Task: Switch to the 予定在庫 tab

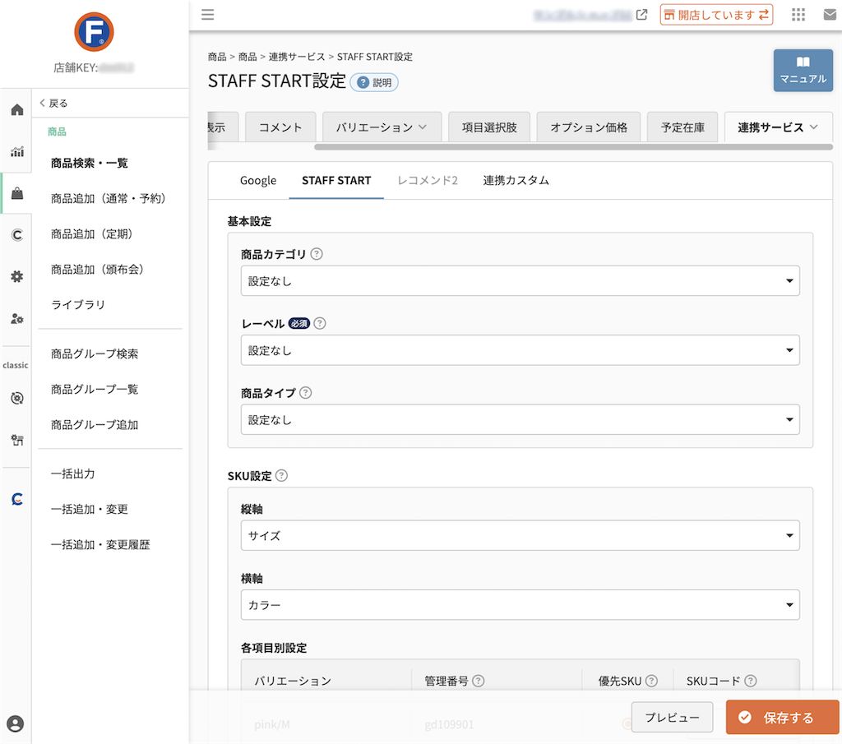Action: tap(682, 127)
